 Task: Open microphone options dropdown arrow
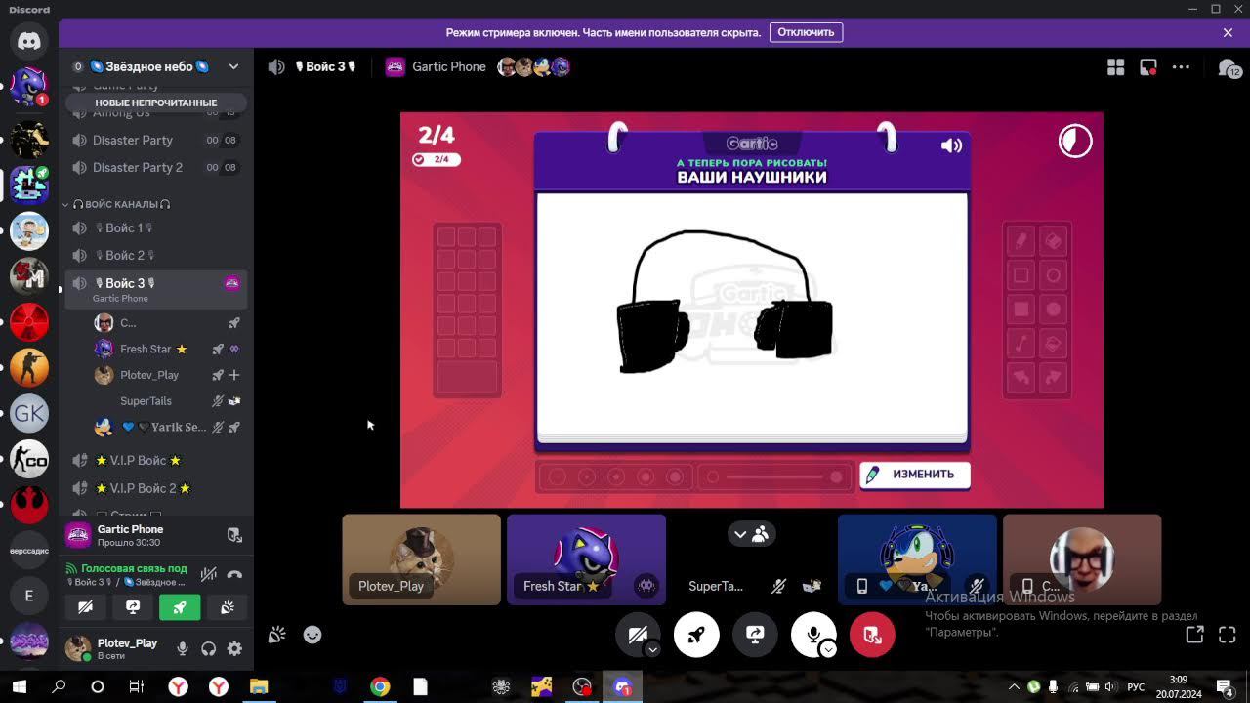click(x=828, y=649)
